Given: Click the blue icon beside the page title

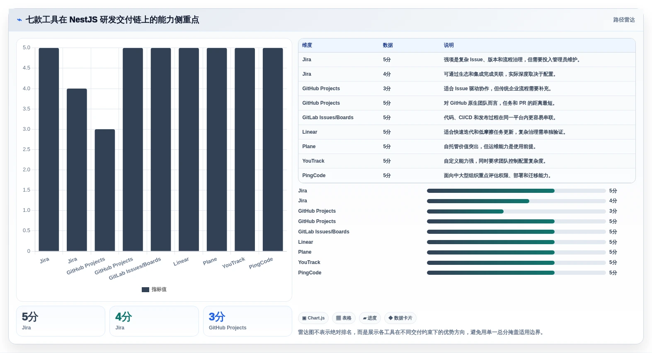Looking at the screenshot, I should click(x=19, y=20).
